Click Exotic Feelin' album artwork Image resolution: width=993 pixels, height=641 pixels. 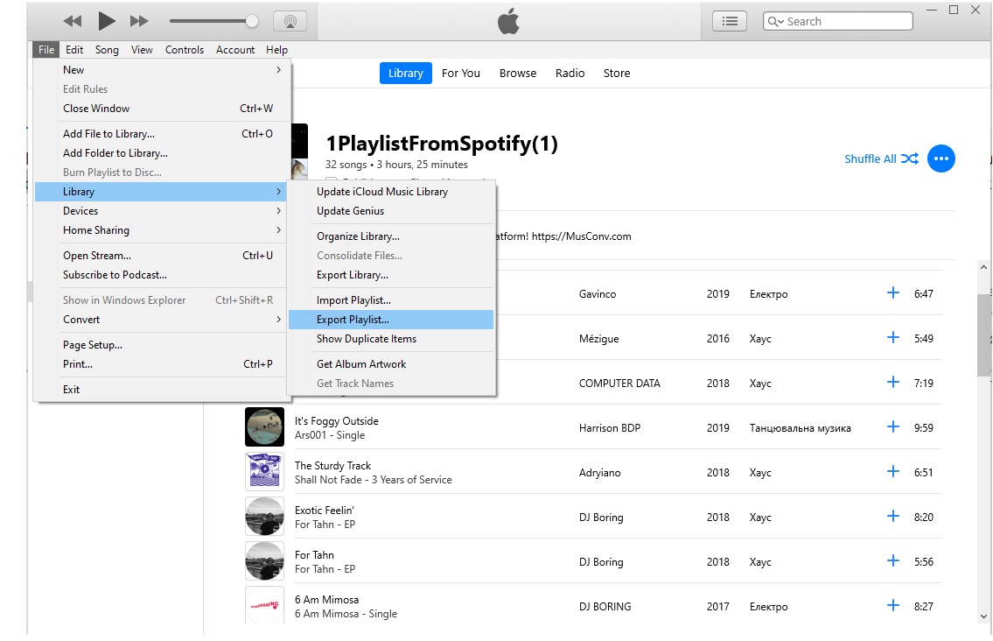(265, 517)
